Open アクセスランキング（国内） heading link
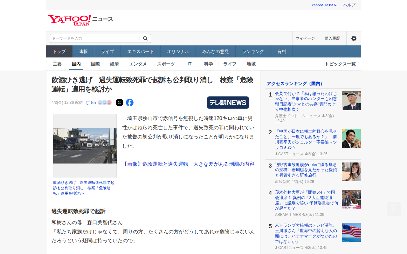Image resolution: width=407 pixels, height=254 pixels. click(x=295, y=84)
